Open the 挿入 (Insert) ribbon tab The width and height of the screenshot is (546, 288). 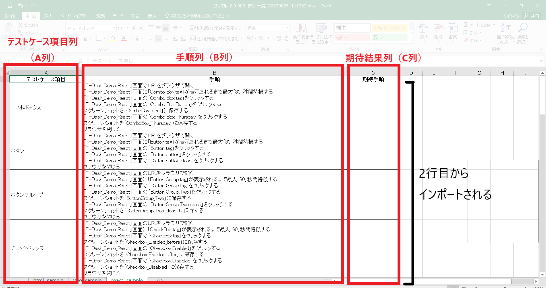(48, 16)
